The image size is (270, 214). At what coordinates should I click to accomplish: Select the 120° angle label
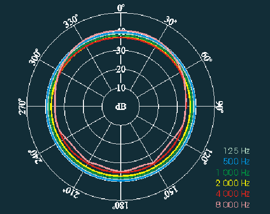tap(207, 157)
